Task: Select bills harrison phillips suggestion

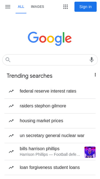Action: 50,152
